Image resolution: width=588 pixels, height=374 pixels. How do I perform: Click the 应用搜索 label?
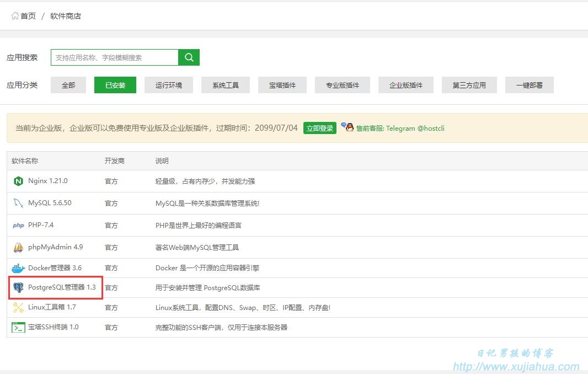22,57
